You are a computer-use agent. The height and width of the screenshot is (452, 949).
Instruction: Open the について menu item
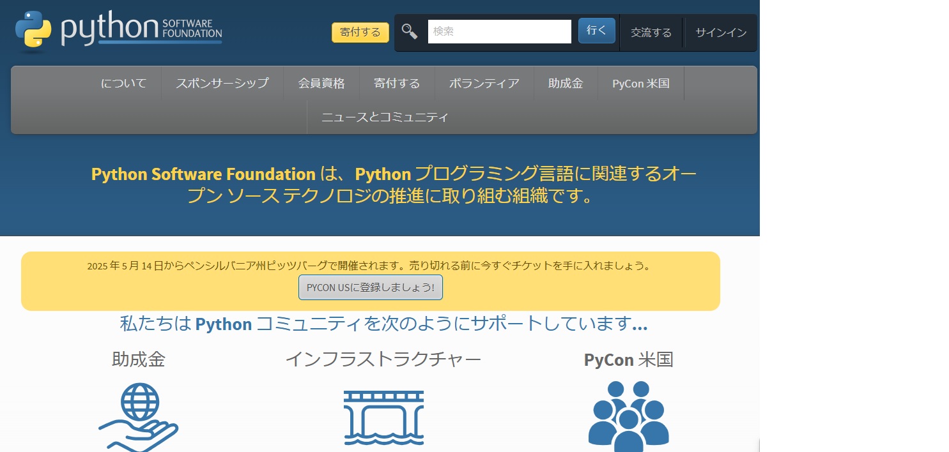[124, 83]
